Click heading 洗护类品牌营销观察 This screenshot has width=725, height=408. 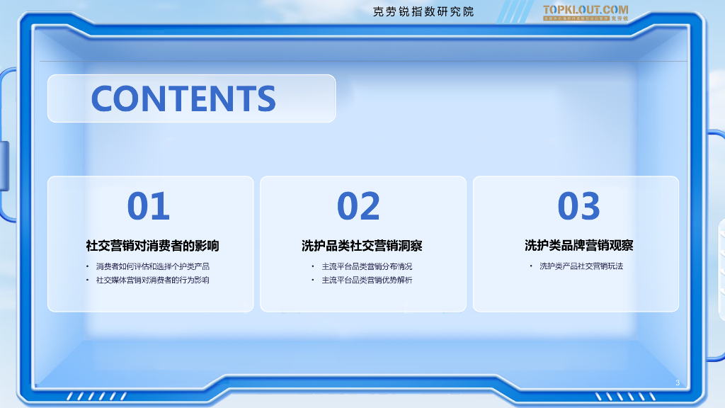[x=579, y=245]
